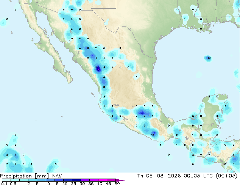Click the '[mm]' unit label
The height and width of the screenshot is (185, 240).
click(42, 176)
